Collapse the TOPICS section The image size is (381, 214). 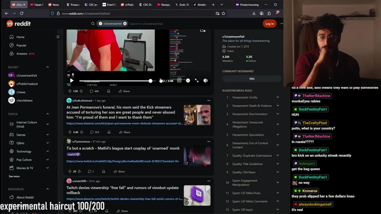pos(48,114)
